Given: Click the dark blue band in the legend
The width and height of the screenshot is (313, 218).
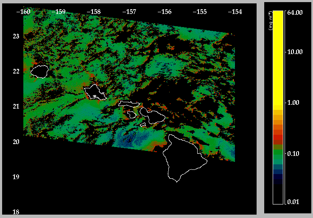Looking at the screenshot, I should 278,172.
